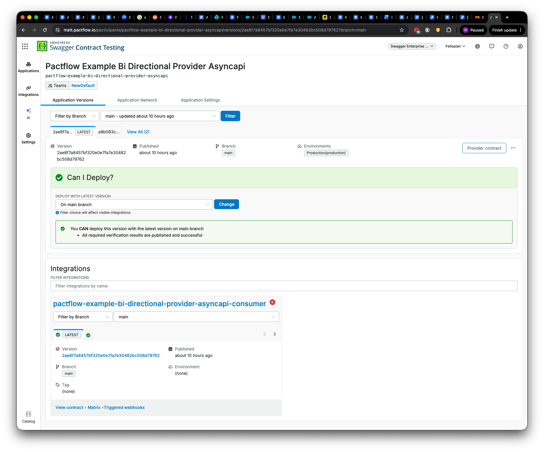Open the browser extensions puzzle icon
This screenshot has width=544, height=452.
click(x=449, y=30)
